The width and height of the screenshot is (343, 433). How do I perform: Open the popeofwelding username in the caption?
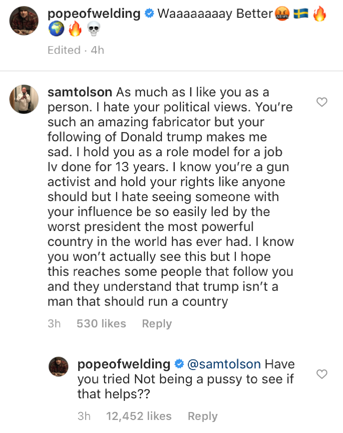(x=94, y=14)
